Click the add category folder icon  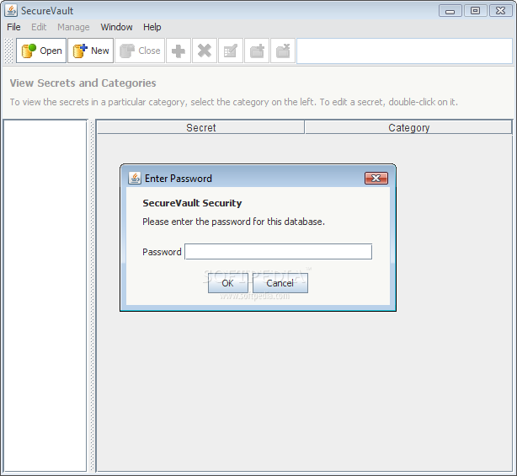pos(257,51)
